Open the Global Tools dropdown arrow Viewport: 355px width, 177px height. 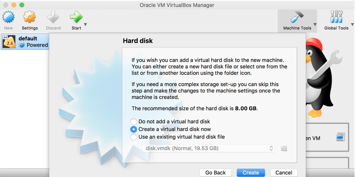click(x=352, y=25)
